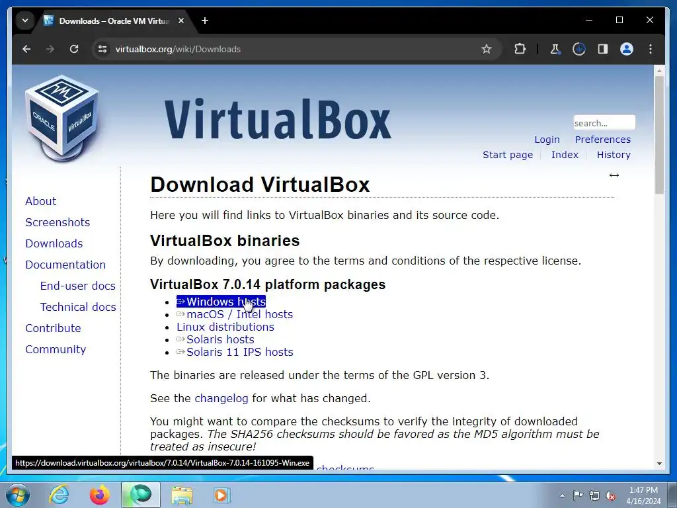
Task: Open About in the sidebar
Action: pos(40,201)
